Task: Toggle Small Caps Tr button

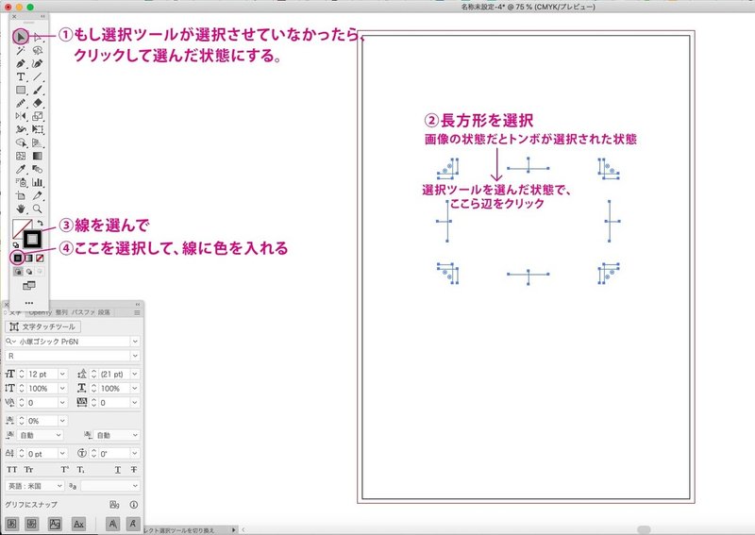Action: point(28,470)
